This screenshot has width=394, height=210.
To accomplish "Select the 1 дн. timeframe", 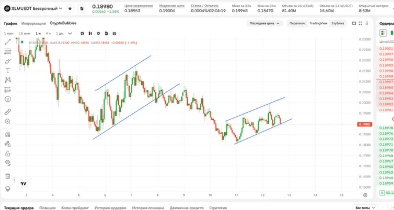I will pos(60,34).
